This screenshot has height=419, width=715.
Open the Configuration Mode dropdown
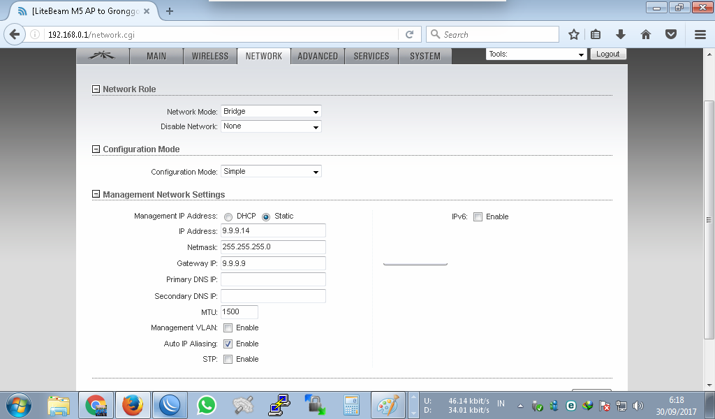click(x=271, y=171)
